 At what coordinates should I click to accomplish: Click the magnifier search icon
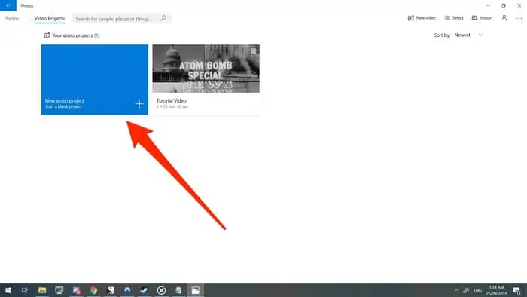click(x=163, y=18)
